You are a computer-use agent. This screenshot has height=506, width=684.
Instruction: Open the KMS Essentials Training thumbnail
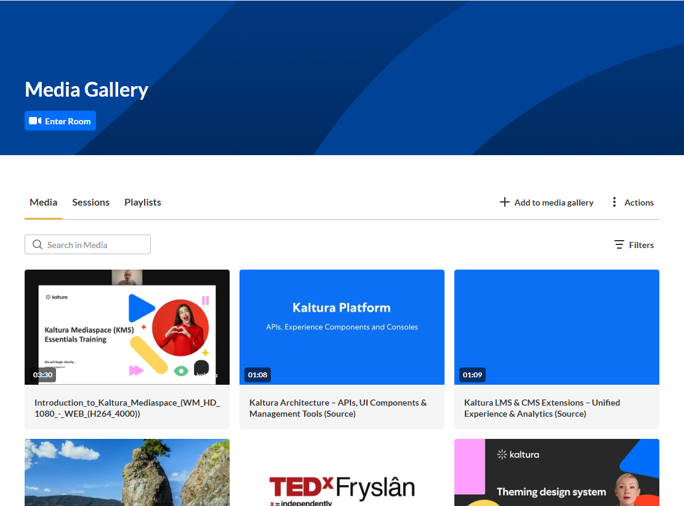coord(127,327)
